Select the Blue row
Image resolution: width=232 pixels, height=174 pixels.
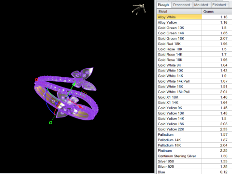[x=194, y=172]
